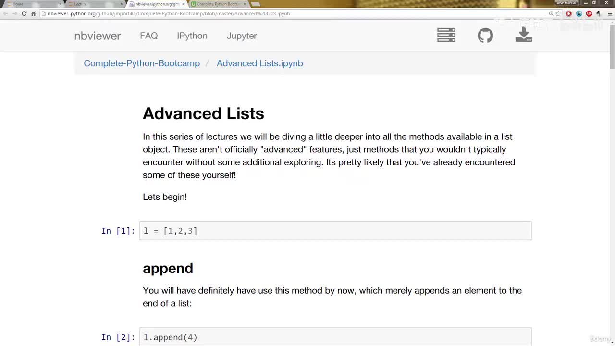Viewport: 615px width, 346px height.
Task: Click the zoom magnifier icon in address bar
Action: 551,13
